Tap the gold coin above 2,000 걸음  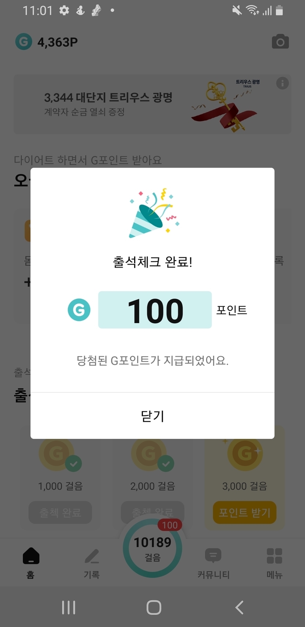pyautogui.click(x=149, y=454)
